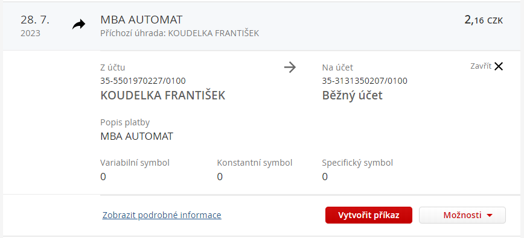Click the red dropdown triangle in Možnosti
Screen dimensions: 524x238
[x=490, y=216]
